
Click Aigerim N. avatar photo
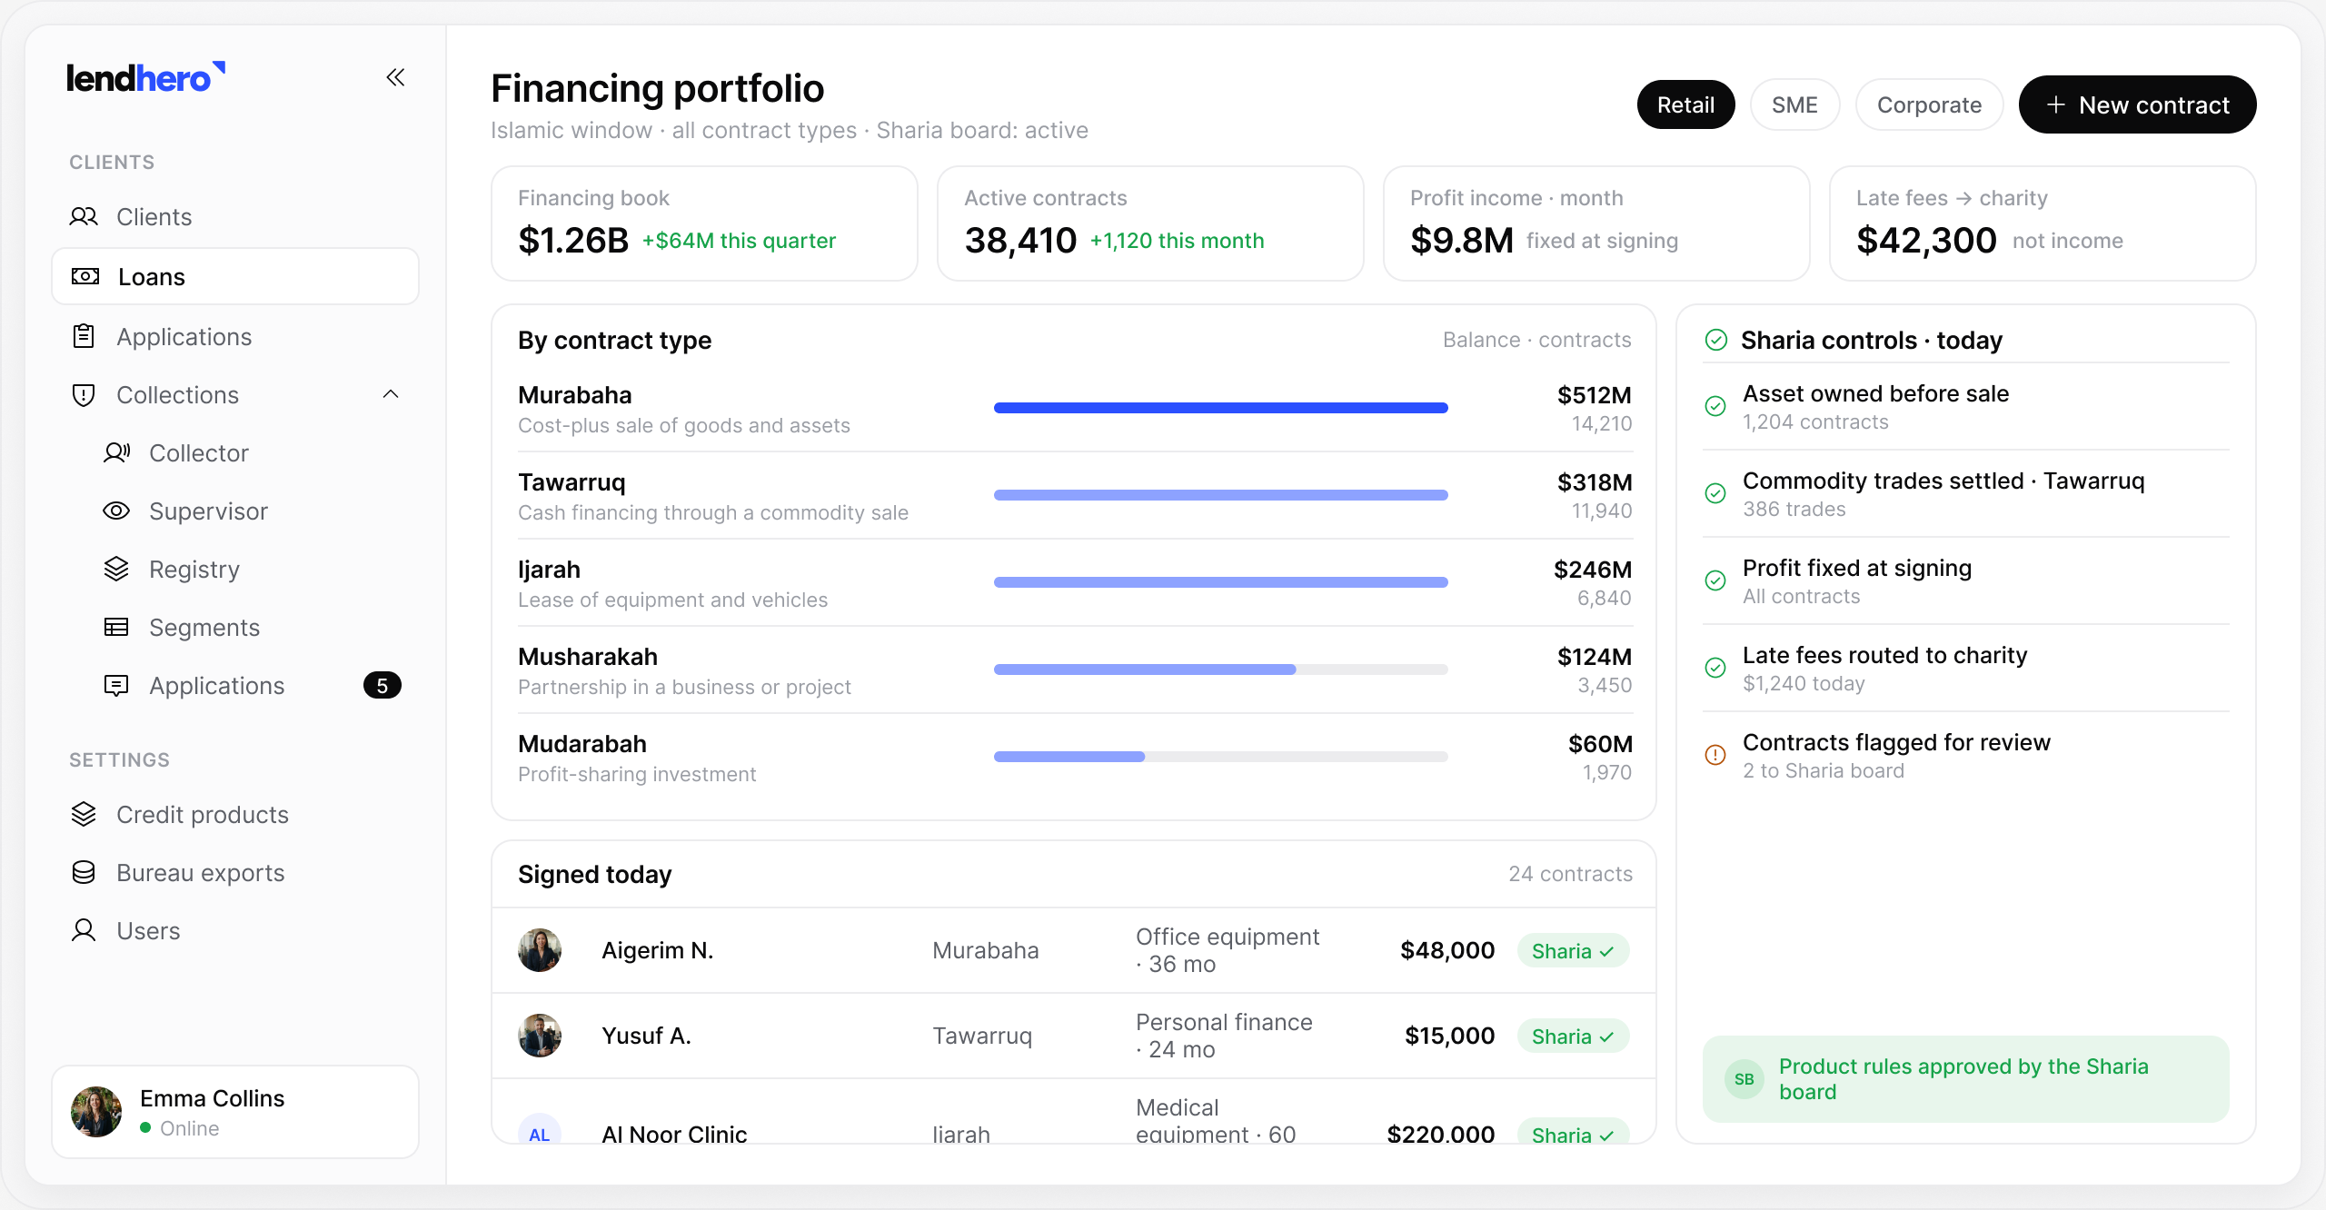point(540,950)
